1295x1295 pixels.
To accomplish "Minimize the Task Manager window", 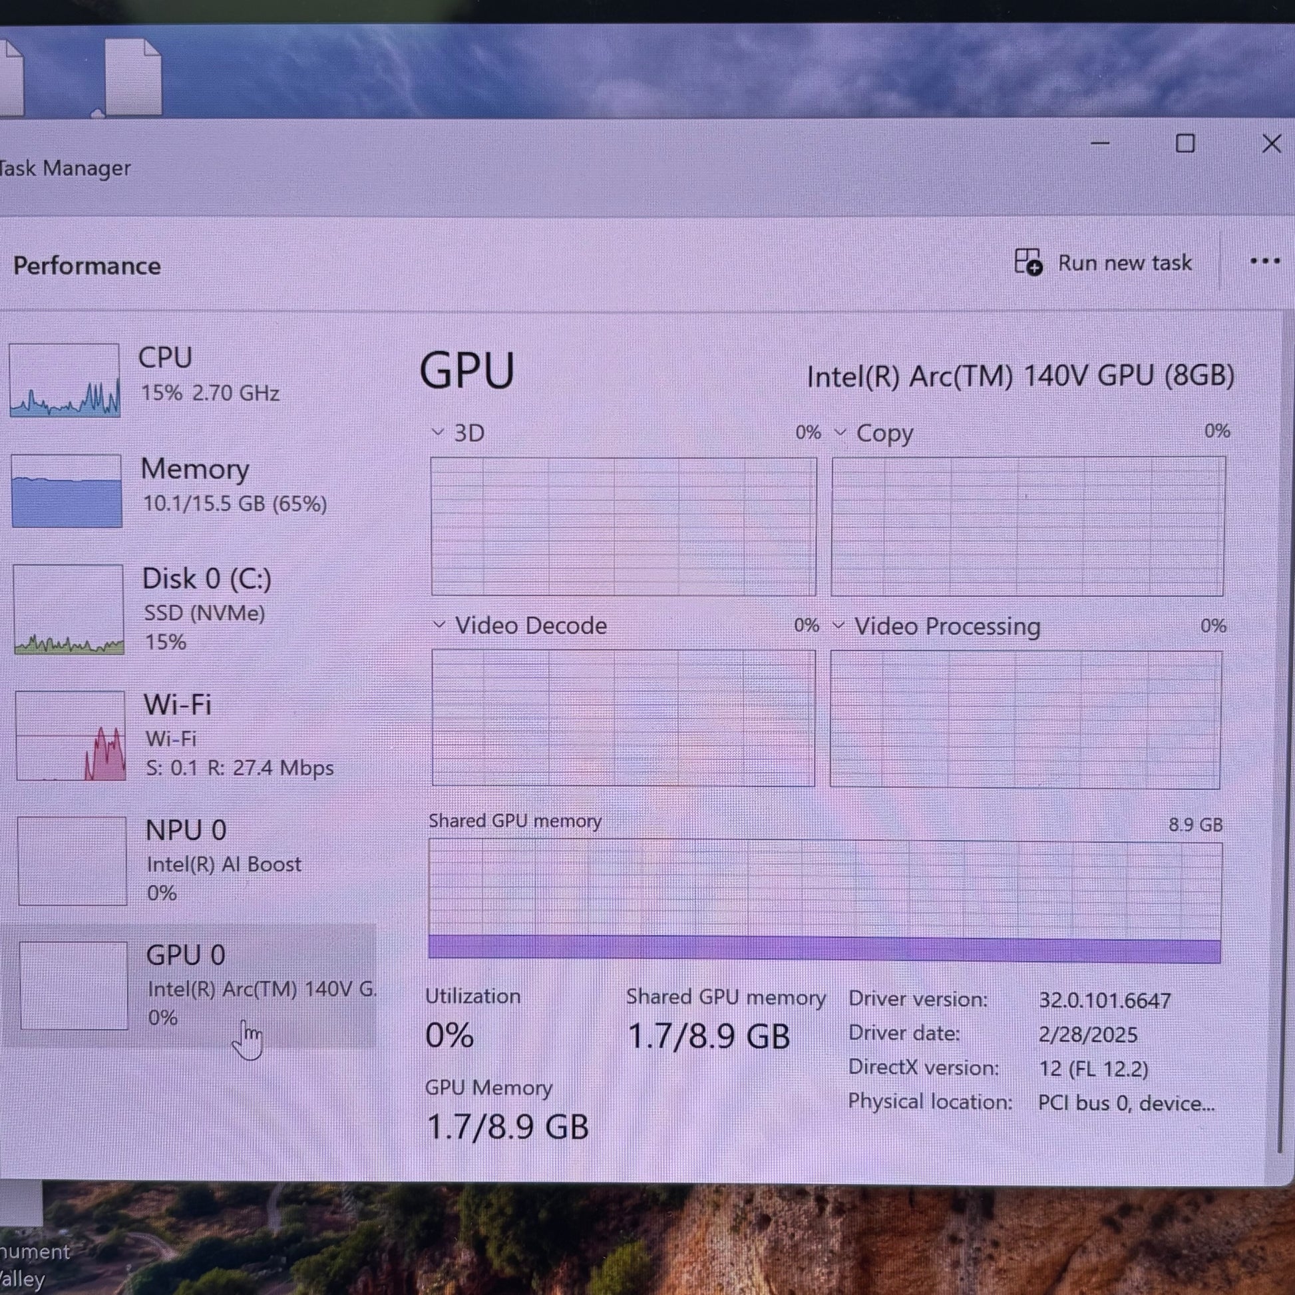I will point(1100,144).
